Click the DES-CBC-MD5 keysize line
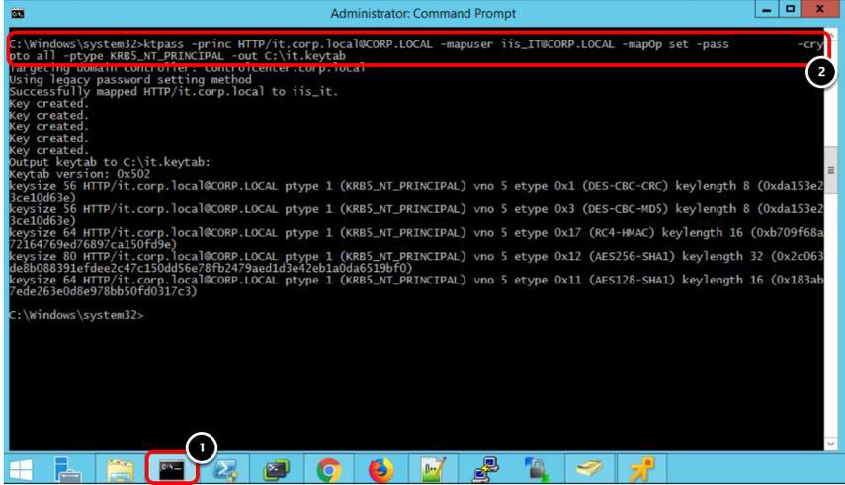Screen dimensions: 845x485 tap(416, 215)
